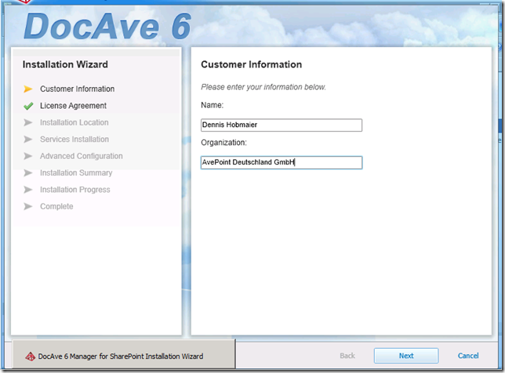The image size is (505, 373).
Task: Click the Organization: field label
Action: (x=223, y=143)
